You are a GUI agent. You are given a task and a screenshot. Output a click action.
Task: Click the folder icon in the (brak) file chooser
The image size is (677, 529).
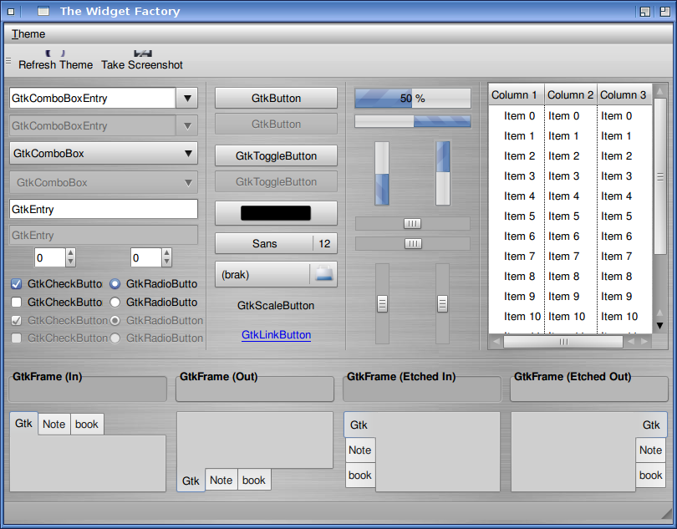[x=323, y=274]
